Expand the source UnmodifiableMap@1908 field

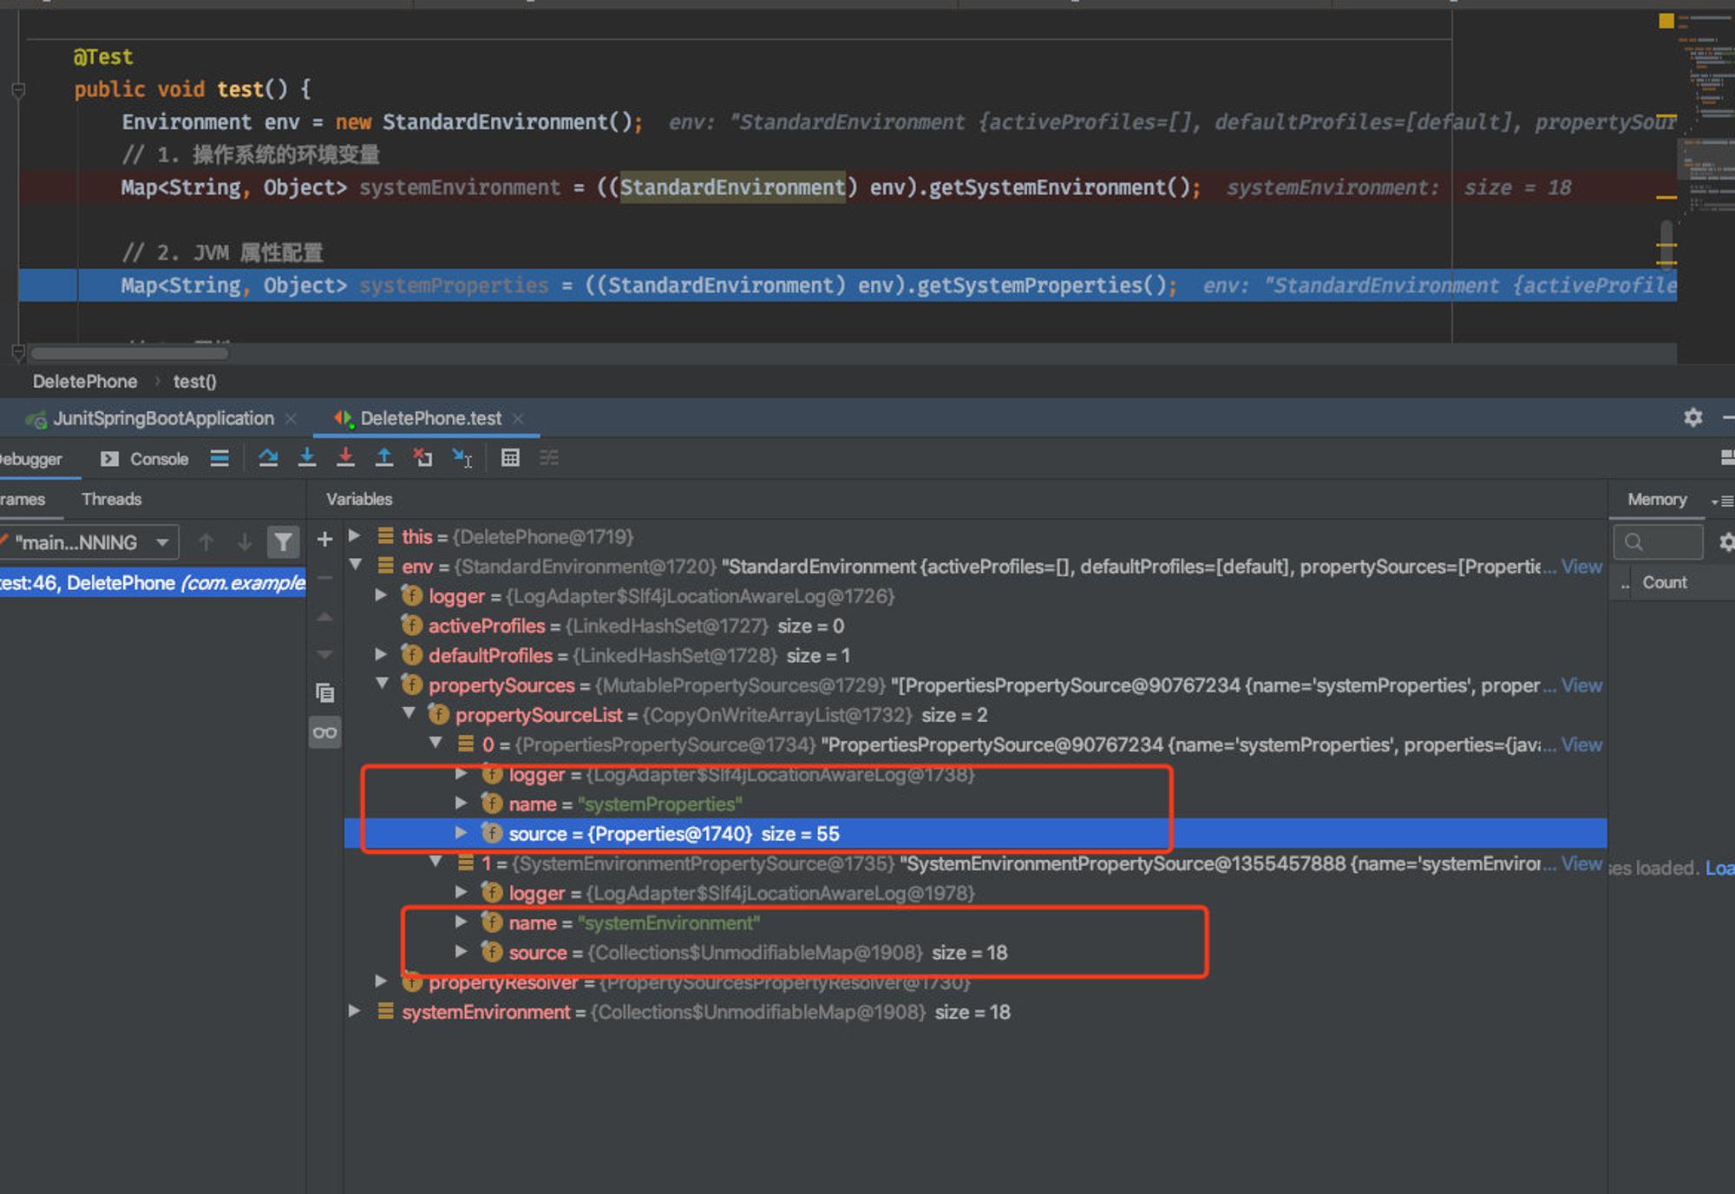tap(462, 952)
